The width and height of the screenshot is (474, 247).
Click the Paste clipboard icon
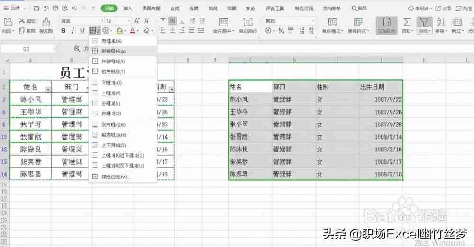(x=8, y=21)
